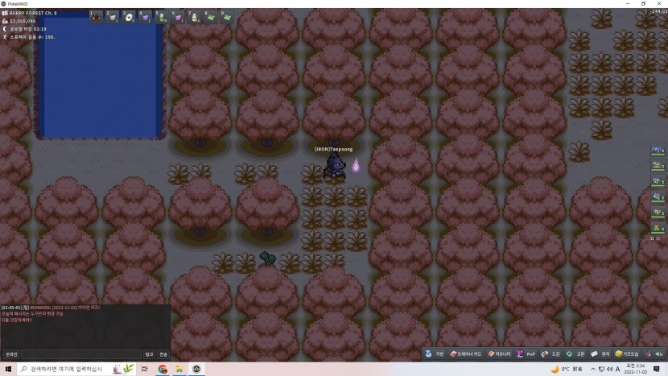Screen dimensions: 668x376
Task: Select the ticket in hotbar slot 9
Action: tap(227, 17)
